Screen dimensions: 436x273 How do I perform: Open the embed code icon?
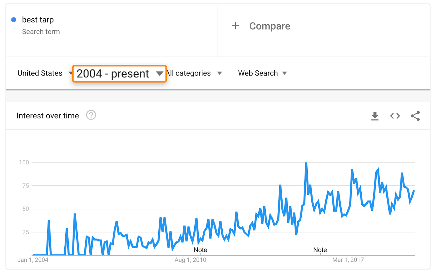tap(395, 116)
